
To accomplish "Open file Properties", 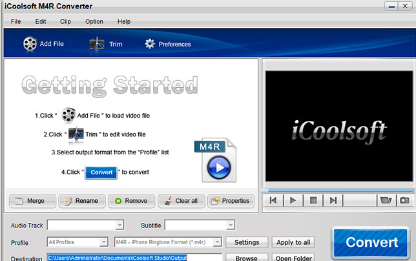I will click(231, 201).
